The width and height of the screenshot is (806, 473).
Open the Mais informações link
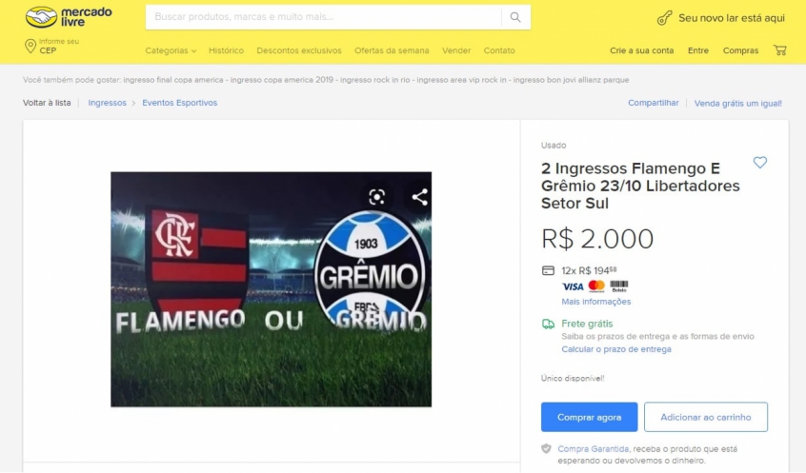[x=595, y=302]
